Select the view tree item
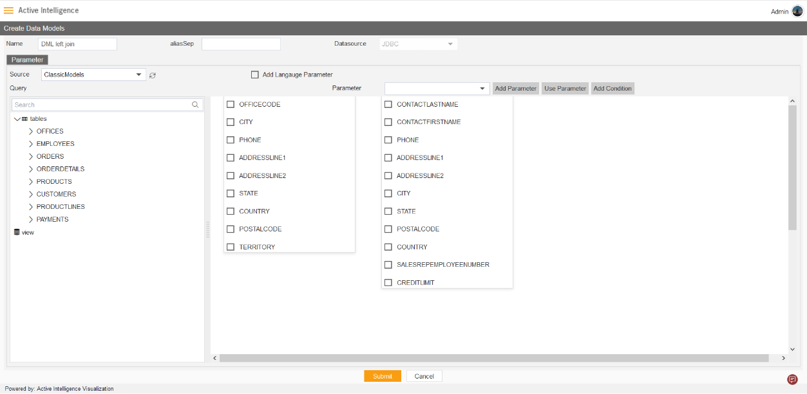The height and width of the screenshot is (394, 807). (x=28, y=233)
